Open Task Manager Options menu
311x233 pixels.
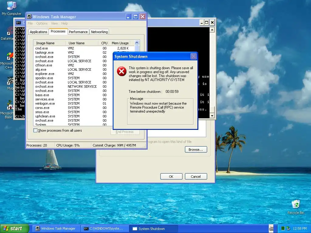coord(42,23)
